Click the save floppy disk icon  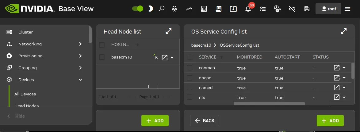[x=307, y=9]
